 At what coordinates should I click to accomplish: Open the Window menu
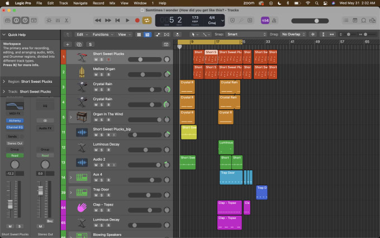(x=140, y=3)
